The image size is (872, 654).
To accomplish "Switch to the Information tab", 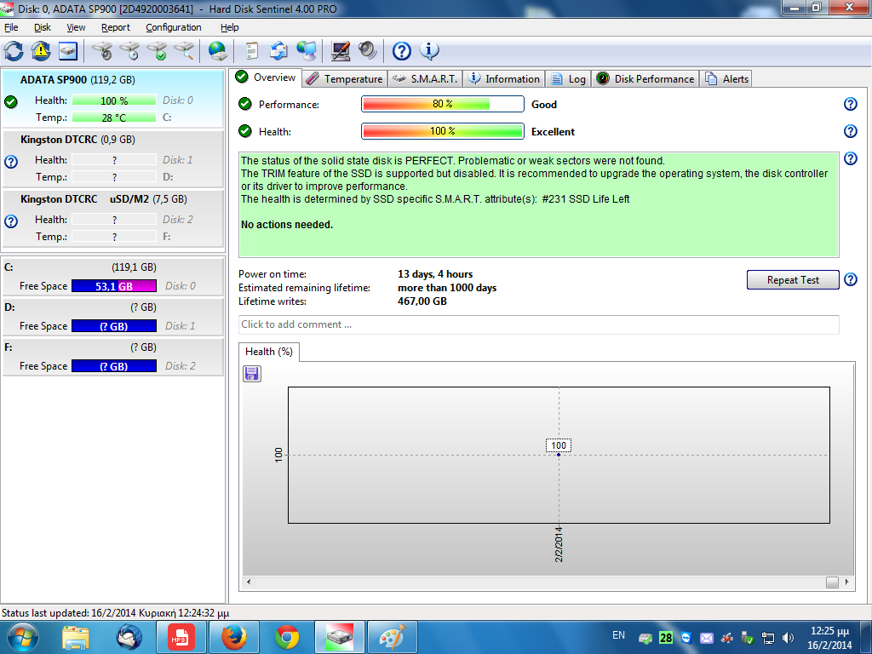I will coord(504,79).
